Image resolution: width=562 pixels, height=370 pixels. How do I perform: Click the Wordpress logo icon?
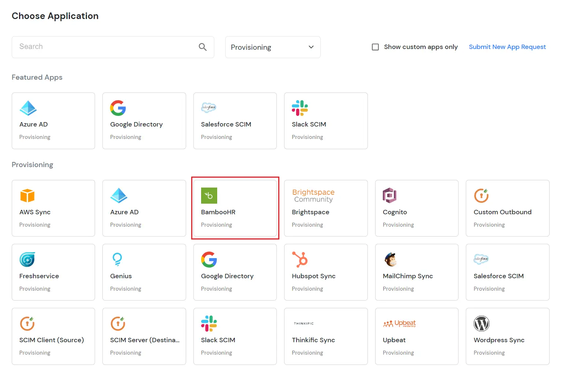[482, 324]
